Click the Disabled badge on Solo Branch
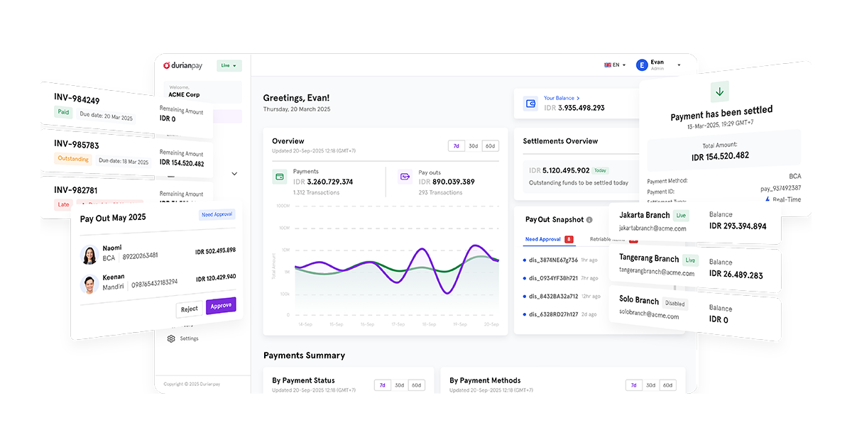852x447 pixels. 675,304
